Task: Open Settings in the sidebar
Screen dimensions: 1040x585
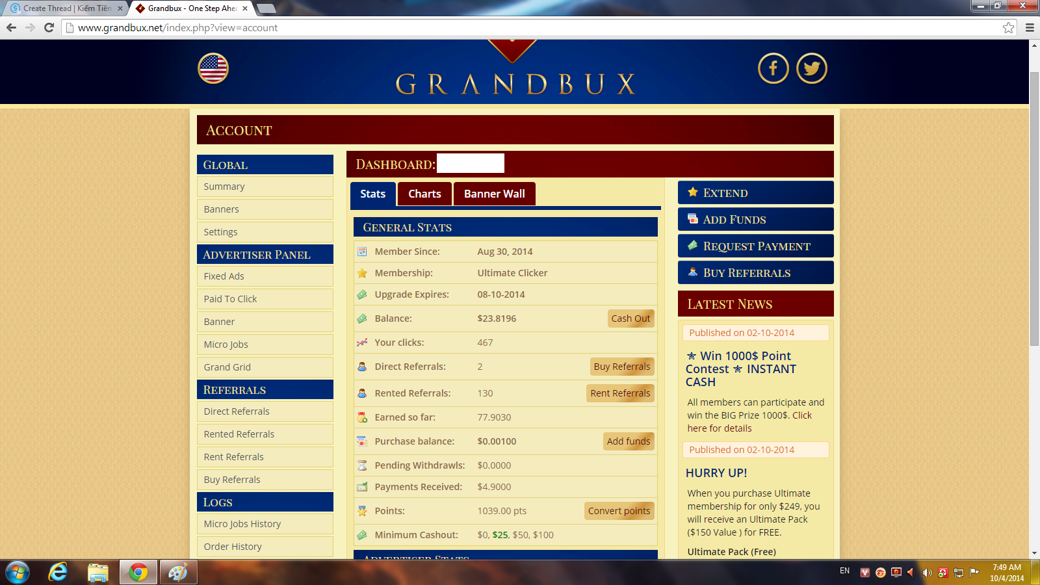Action: pyautogui.click(x=265, y=232)
